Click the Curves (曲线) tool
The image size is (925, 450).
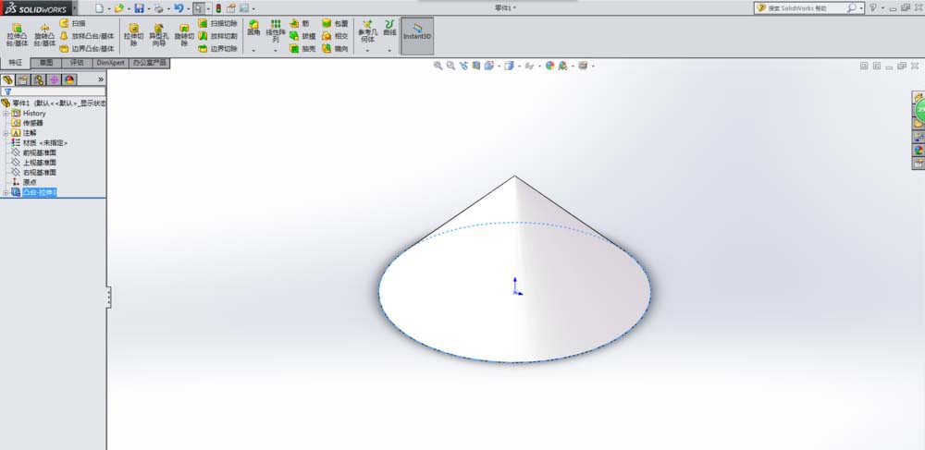(390, 29)
